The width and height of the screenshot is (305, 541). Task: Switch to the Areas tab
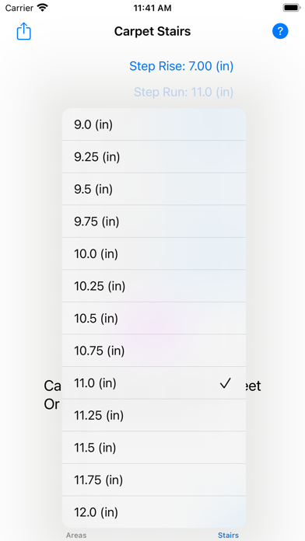[76, 535]
